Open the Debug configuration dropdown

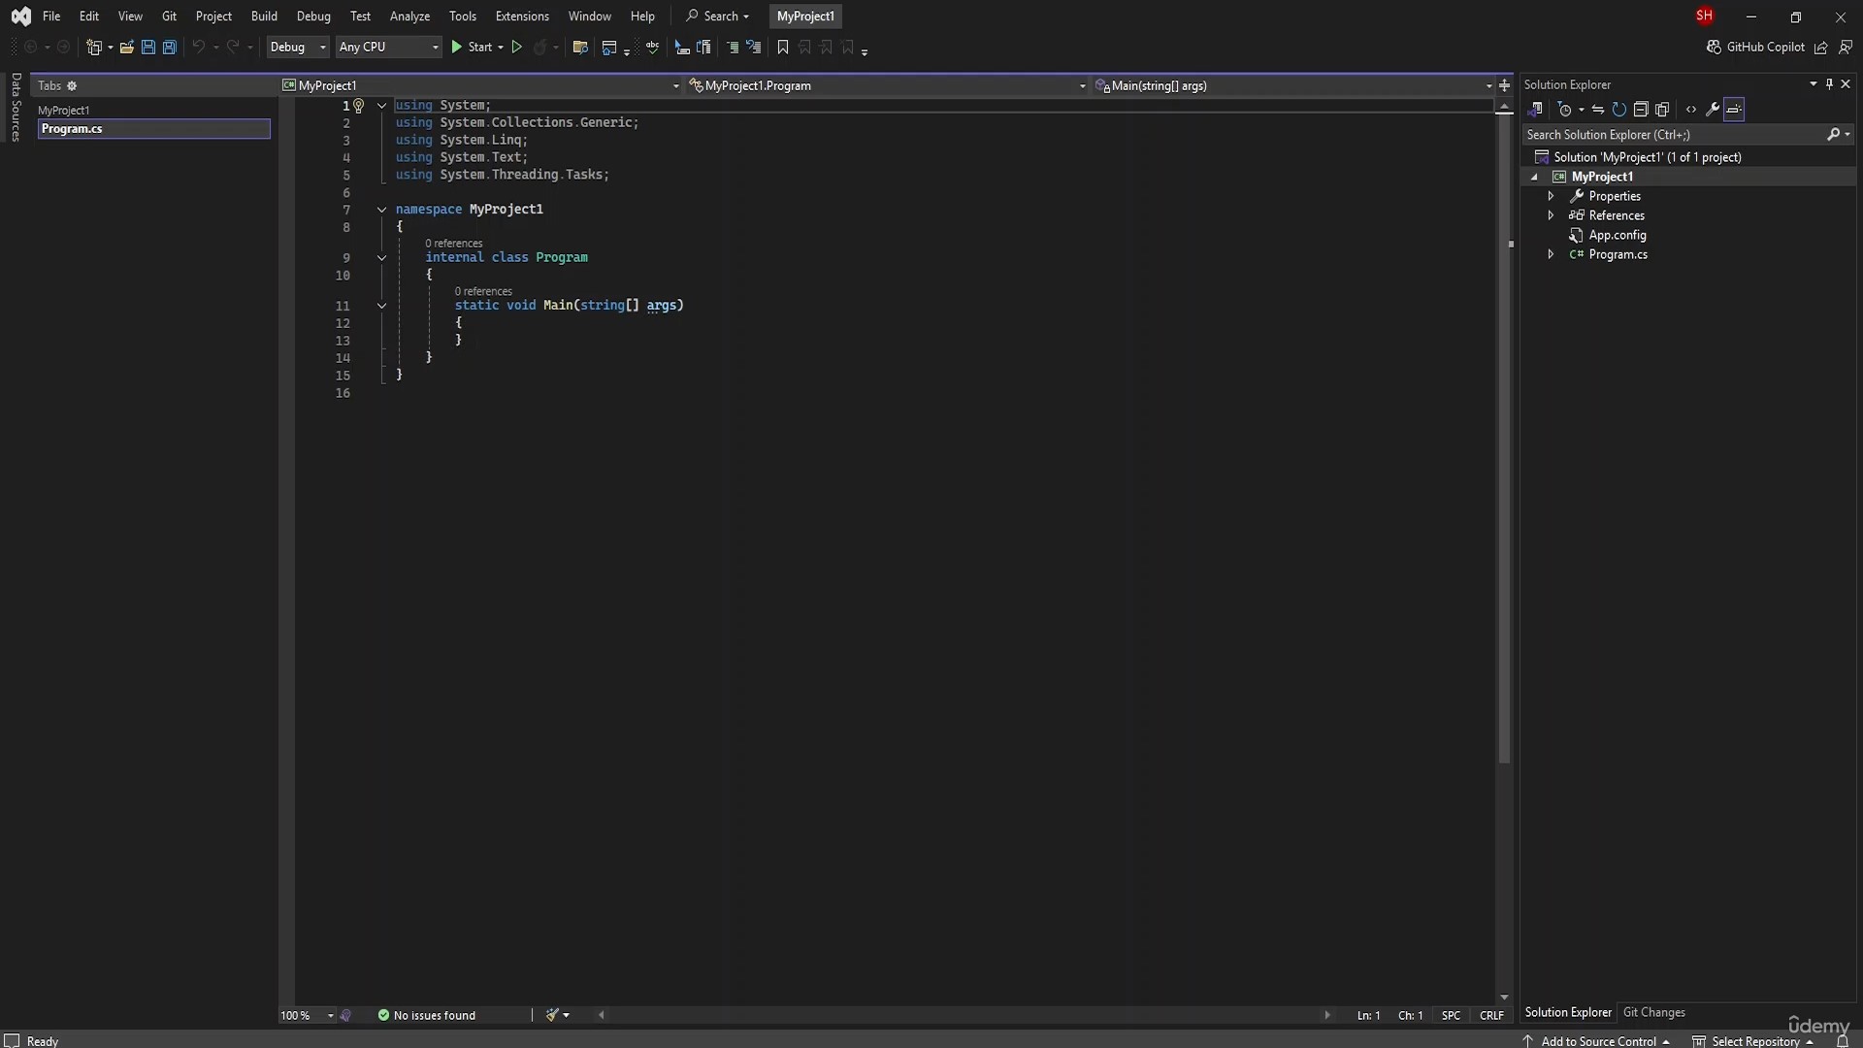click(298, 47)
